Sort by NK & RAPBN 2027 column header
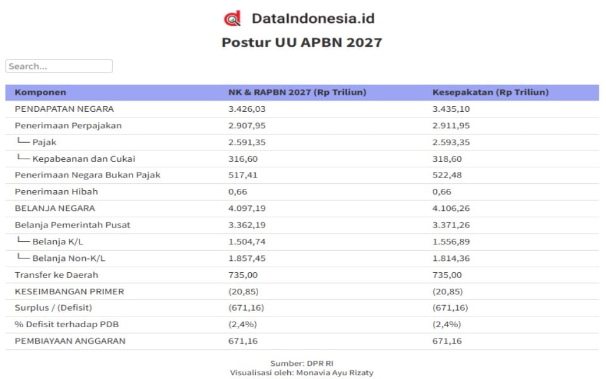This screenshot has height=379, width=606. tap(297, 92)
